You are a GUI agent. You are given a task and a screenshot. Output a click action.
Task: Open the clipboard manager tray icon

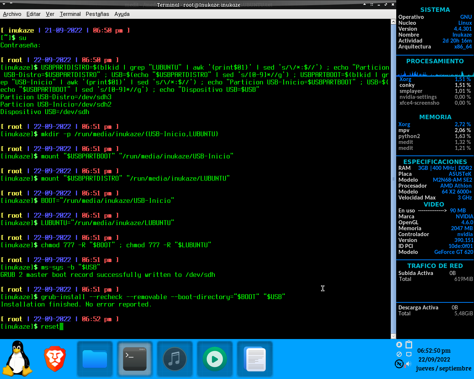point(409,345)
